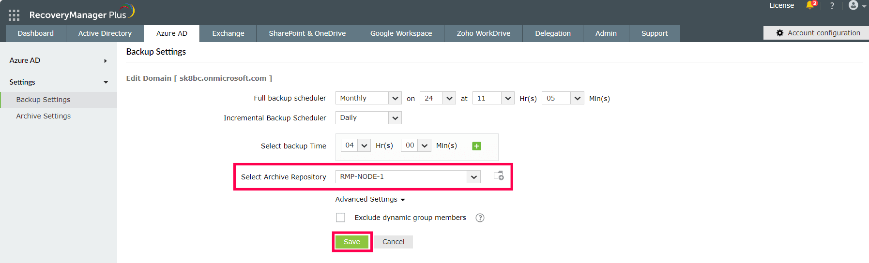Open the backup time hour dropdown showing 04
The image size is (869, 263).
356,145
